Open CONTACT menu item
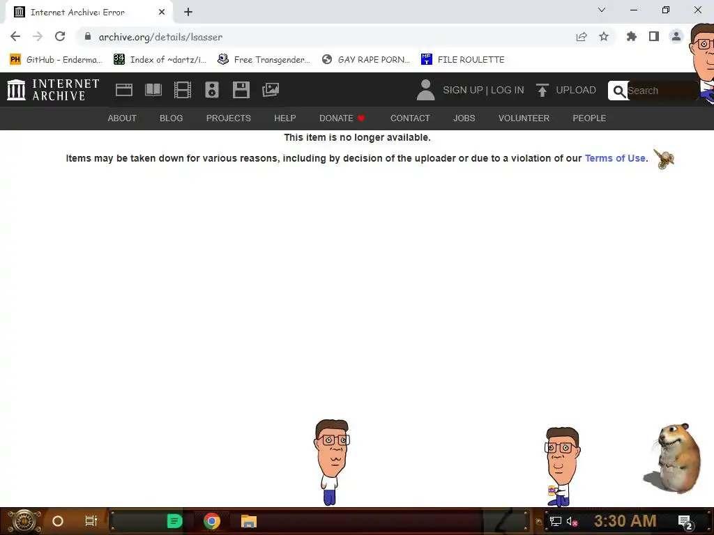 [x=410, y=118]
